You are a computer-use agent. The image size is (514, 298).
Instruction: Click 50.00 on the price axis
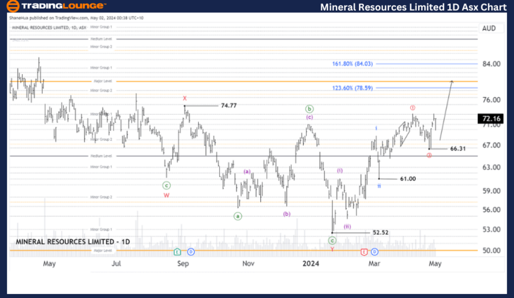491,251
